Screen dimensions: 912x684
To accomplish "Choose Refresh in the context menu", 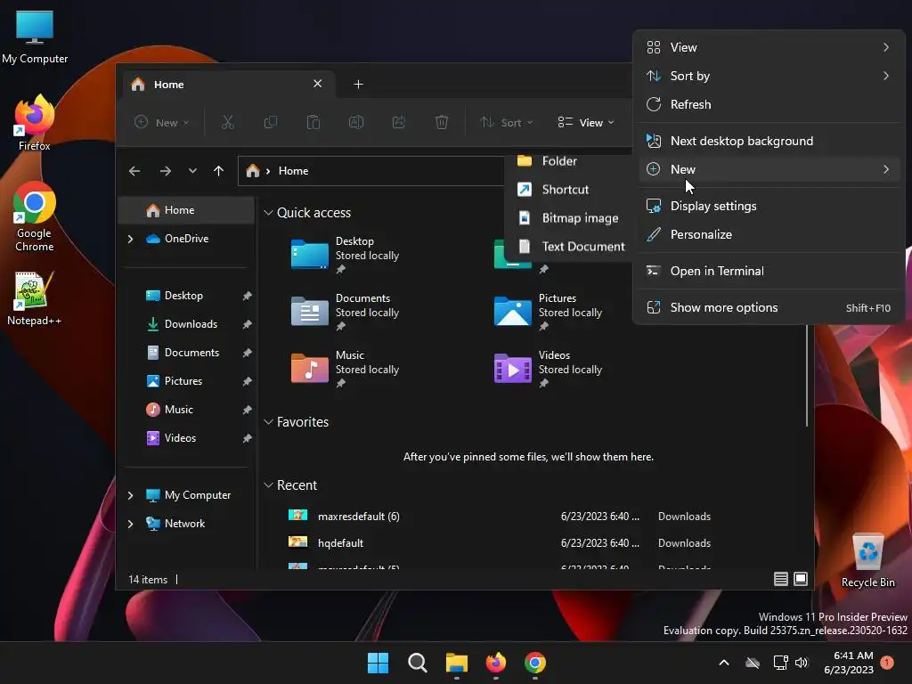I will pos(769,104).
